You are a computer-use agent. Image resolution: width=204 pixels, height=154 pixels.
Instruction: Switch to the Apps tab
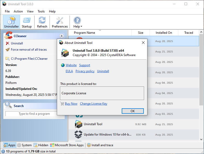coord(10,145)
